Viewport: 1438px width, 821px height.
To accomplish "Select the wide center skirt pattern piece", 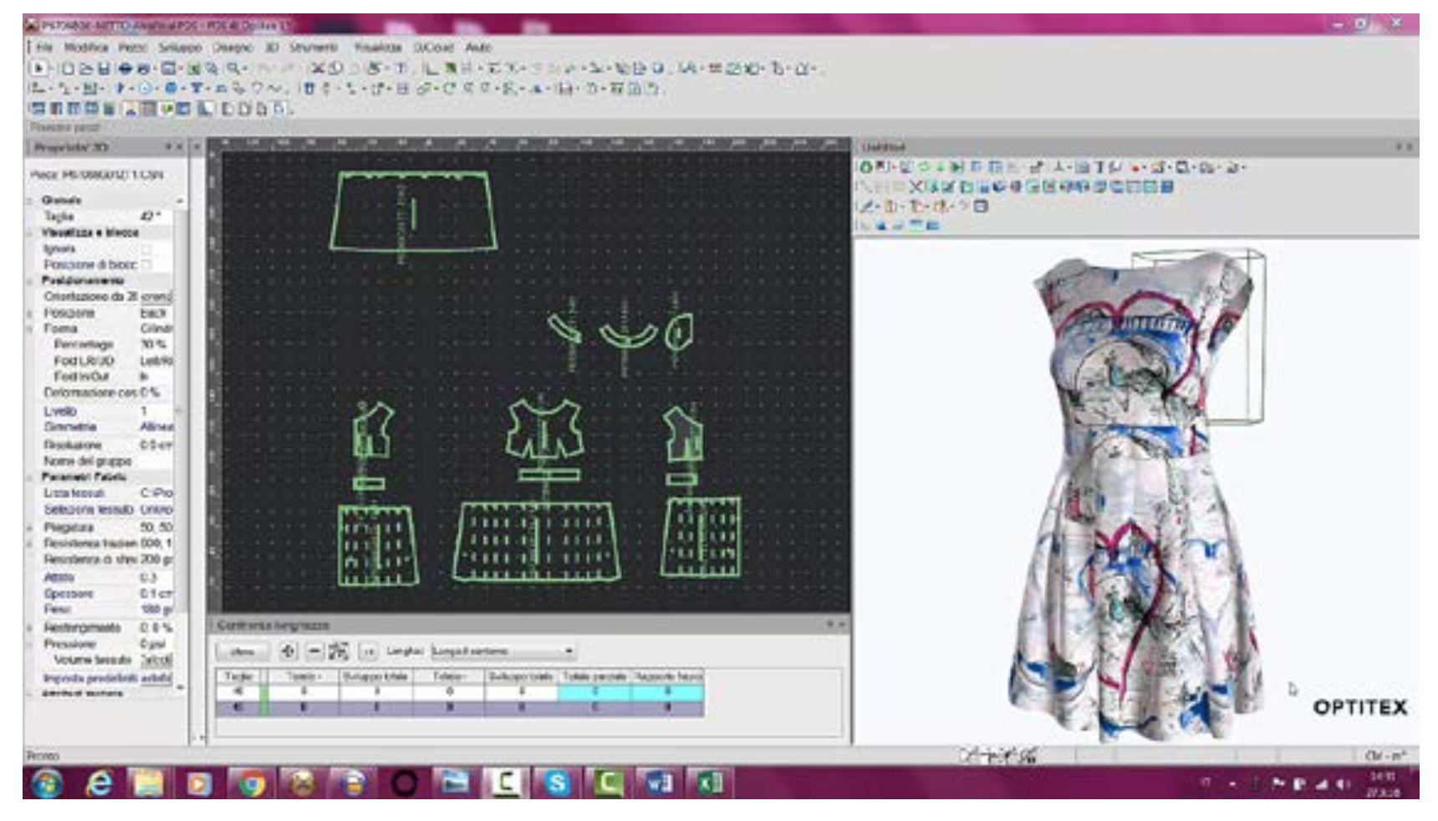I will (x=537, y=540).
